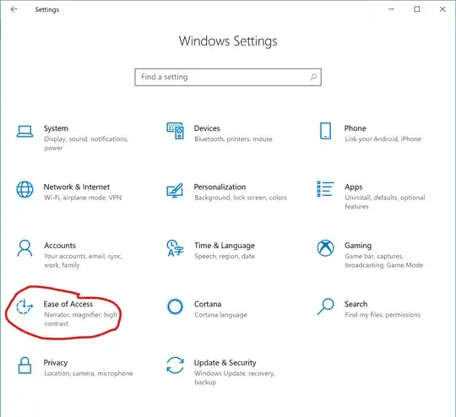Click 'Windows Update, recovery, backup' description
The width and height of the screenshot is (456, 417).
pos(235,377)
